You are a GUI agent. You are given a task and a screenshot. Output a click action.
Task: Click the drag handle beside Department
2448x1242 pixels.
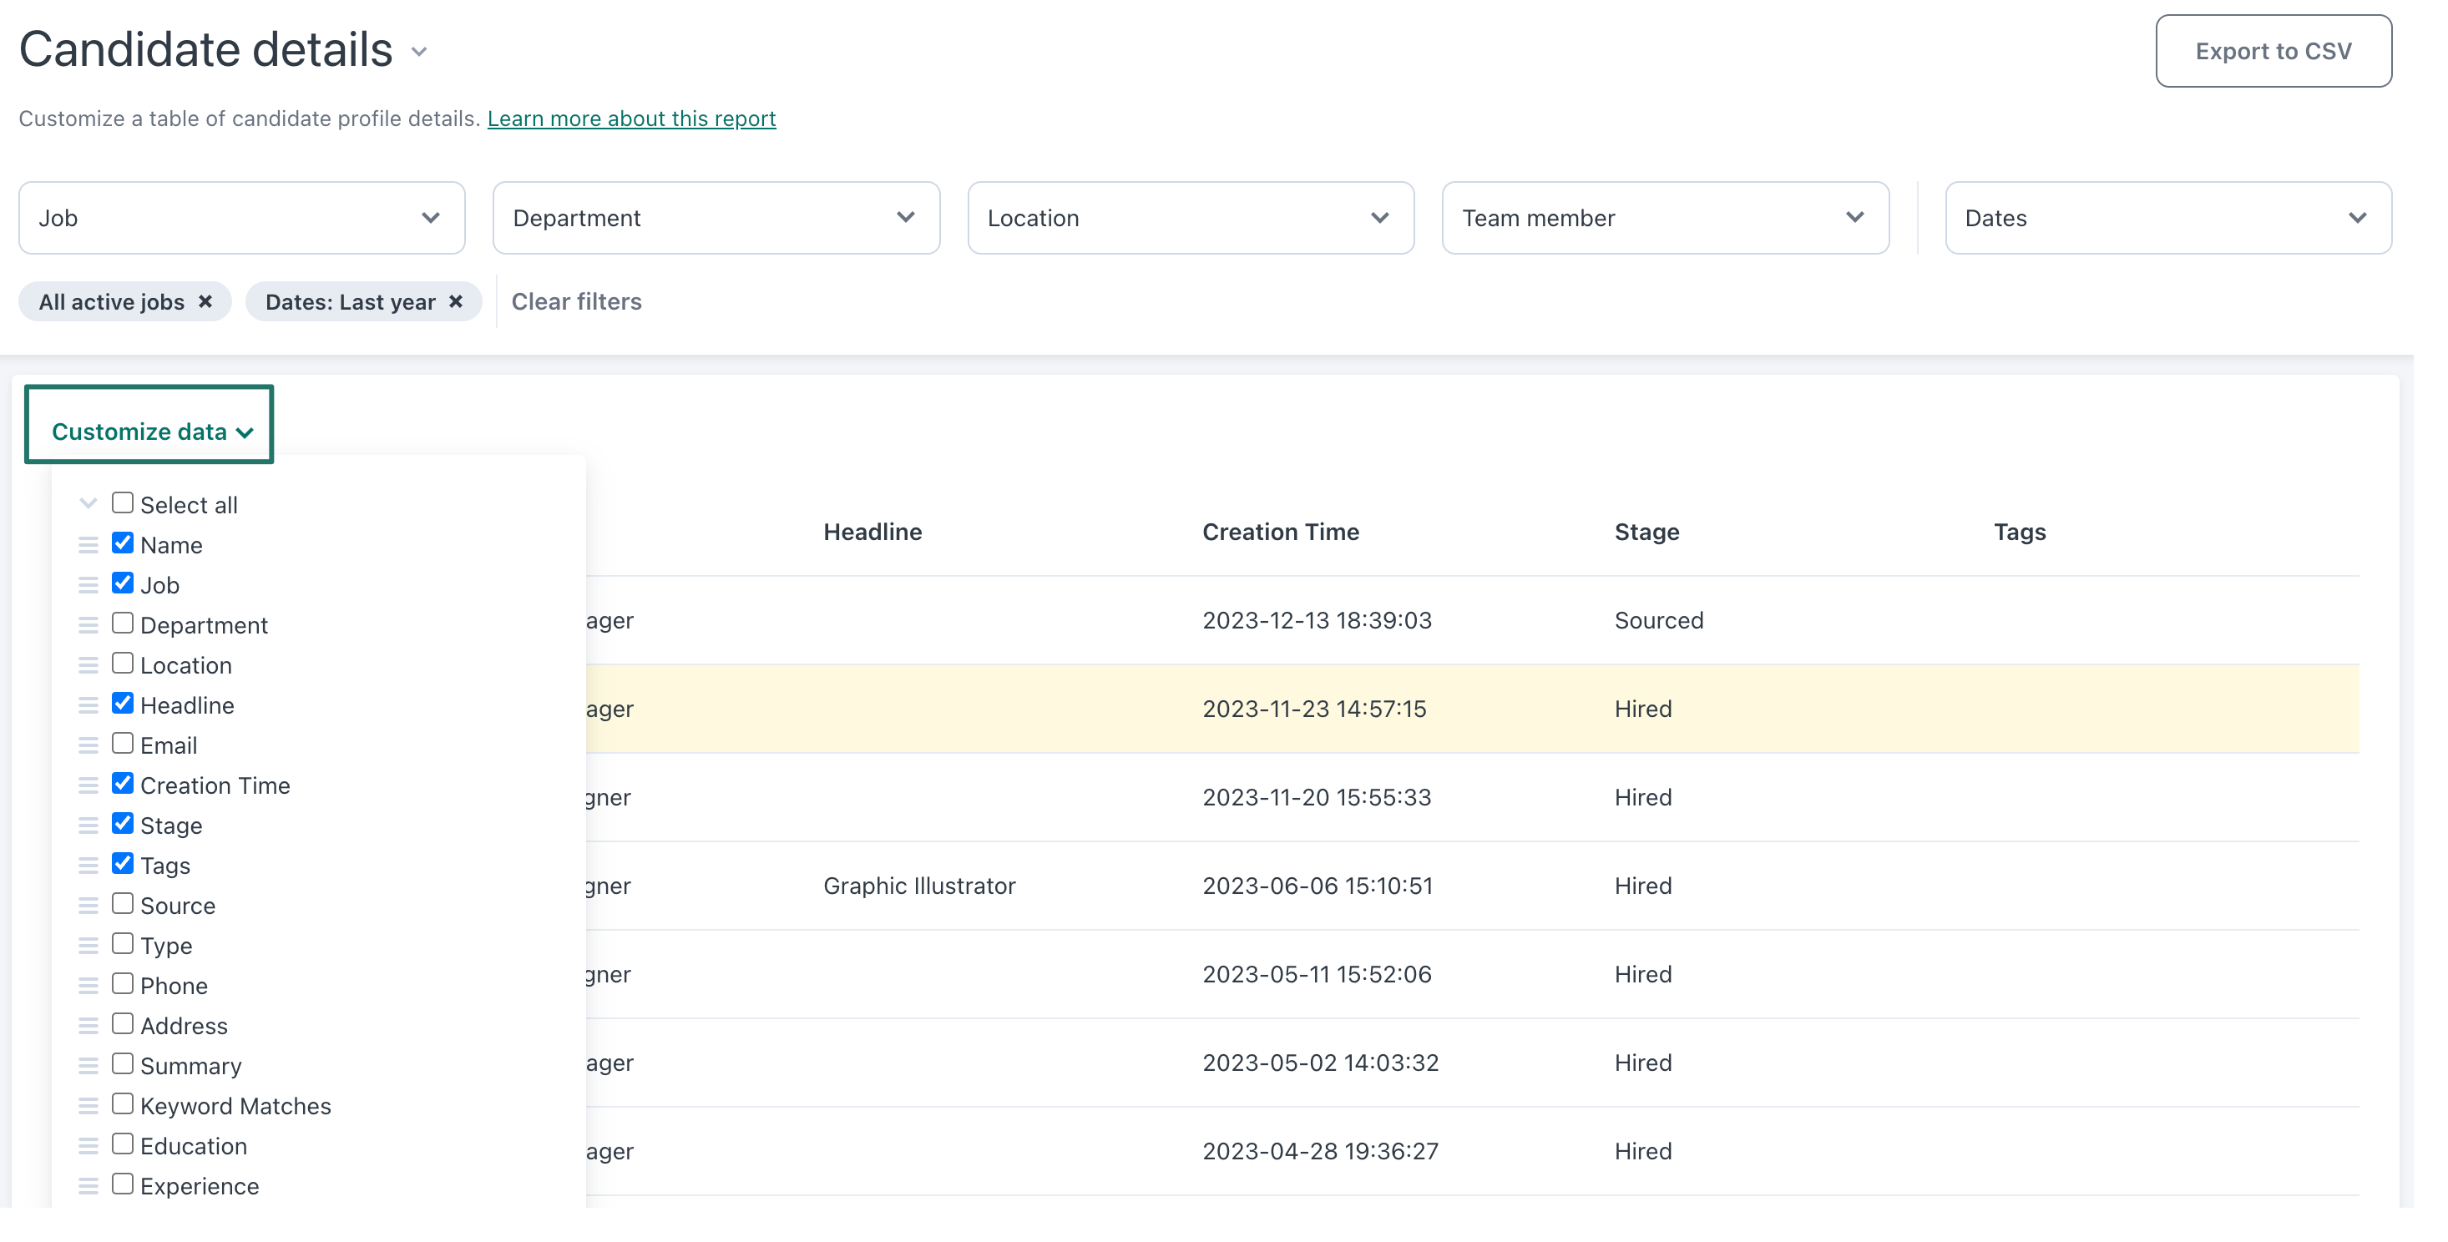(x=89, y=625)
